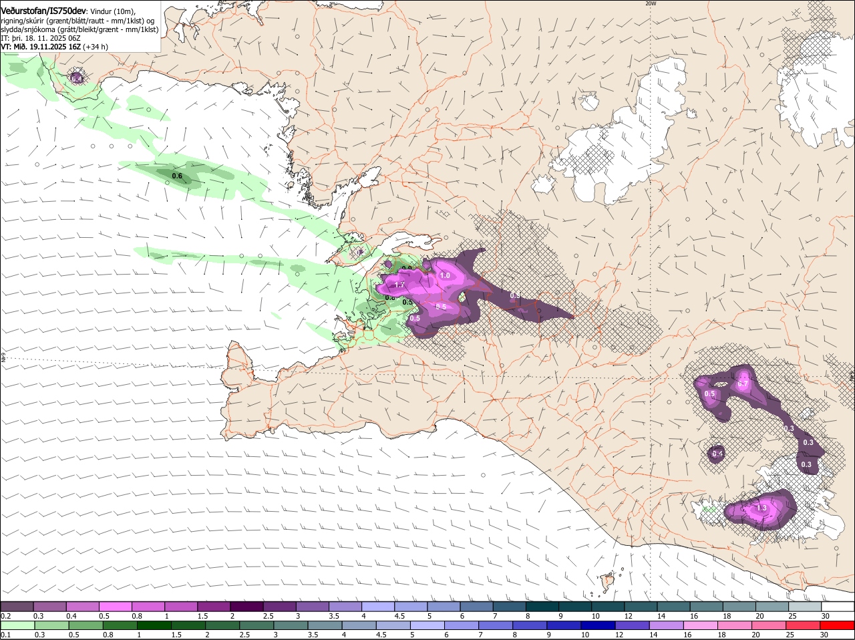This screenshot has height=640, width=855.
Task: Click the '0.2' label under the top color scale
Action: pyautogui.click(x=5, y=615)
